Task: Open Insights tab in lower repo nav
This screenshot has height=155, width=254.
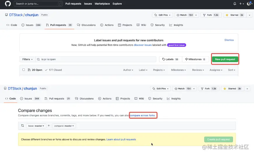Action: pyautogui.click(x=174, y=99)
